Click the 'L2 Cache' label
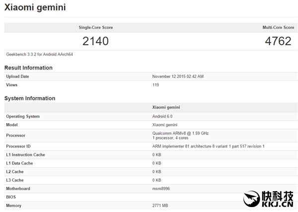 [15, 172]
